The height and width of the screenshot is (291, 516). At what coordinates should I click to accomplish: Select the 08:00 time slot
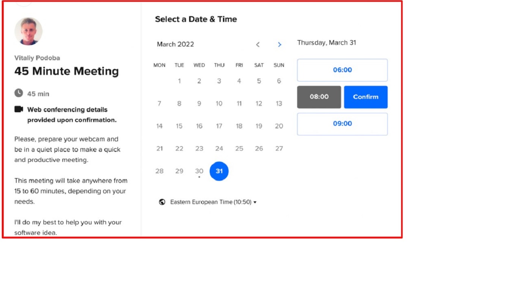(319, 97)
